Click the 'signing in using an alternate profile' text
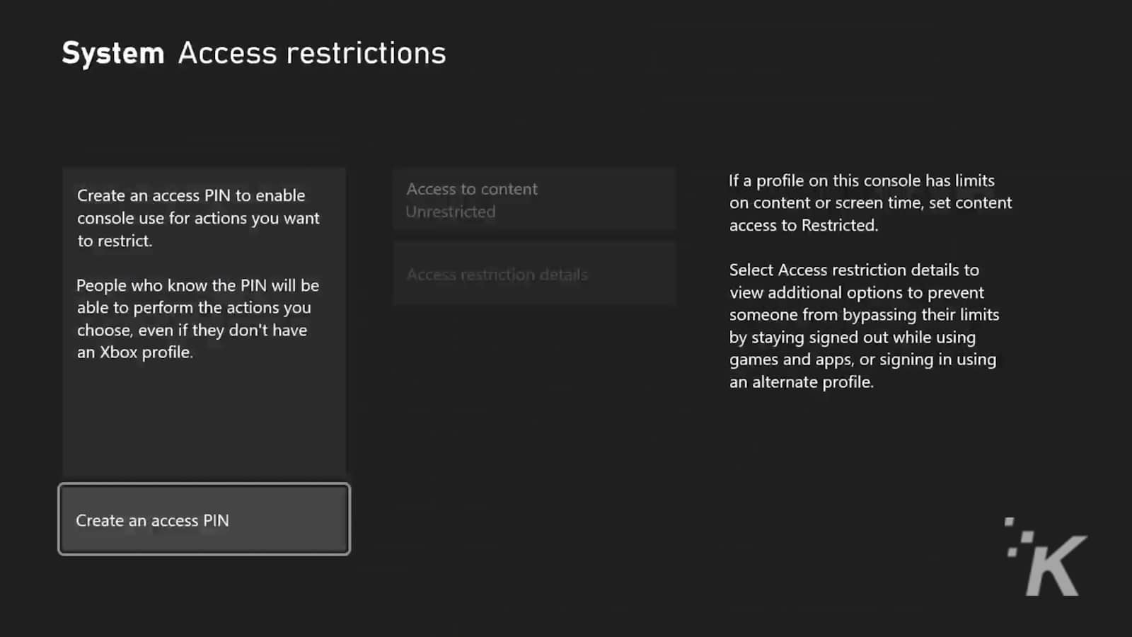This screenshot has height=637, width=1132. click(x=863, y=370)
